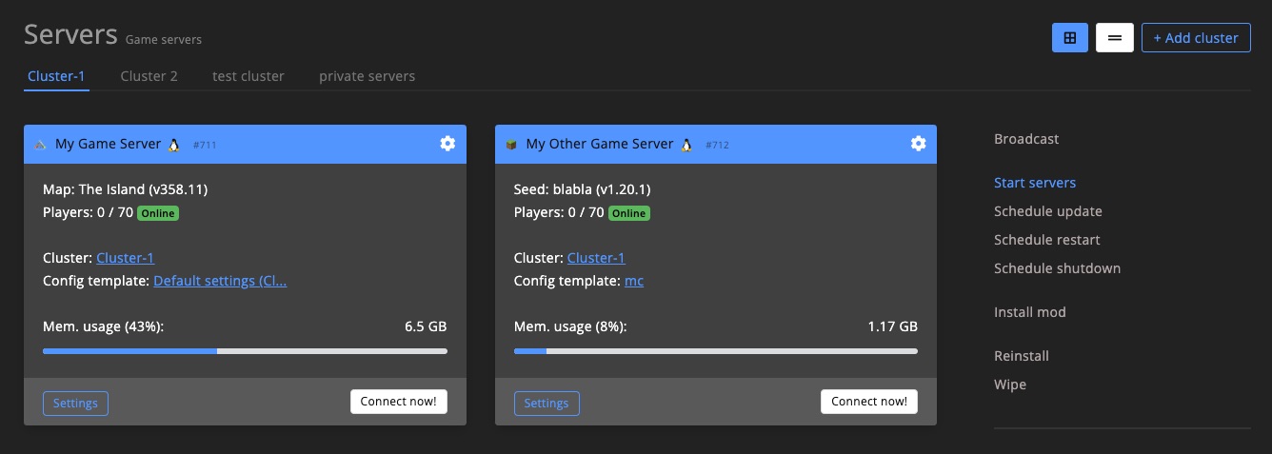
Task: Select Schedule restart action
Action: (1047, 240)
